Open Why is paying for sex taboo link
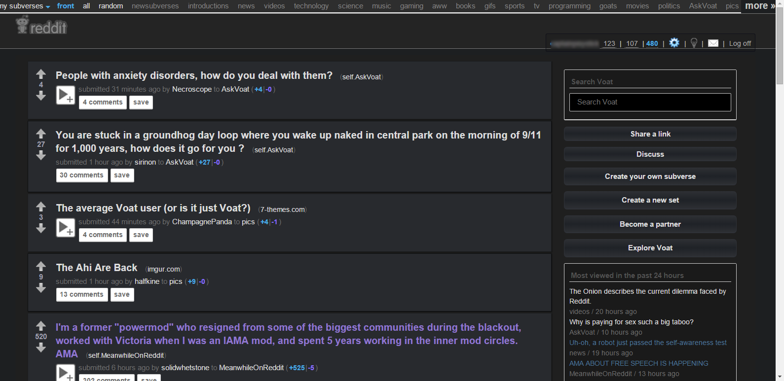784x381 pixels. click(x=632, y=322)
